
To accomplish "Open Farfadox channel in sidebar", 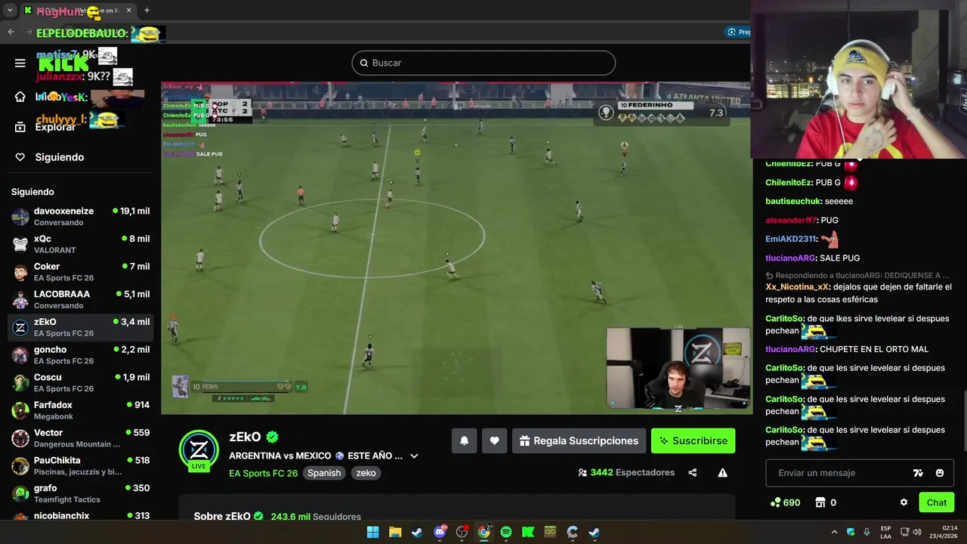I will (x=80, y=410).
